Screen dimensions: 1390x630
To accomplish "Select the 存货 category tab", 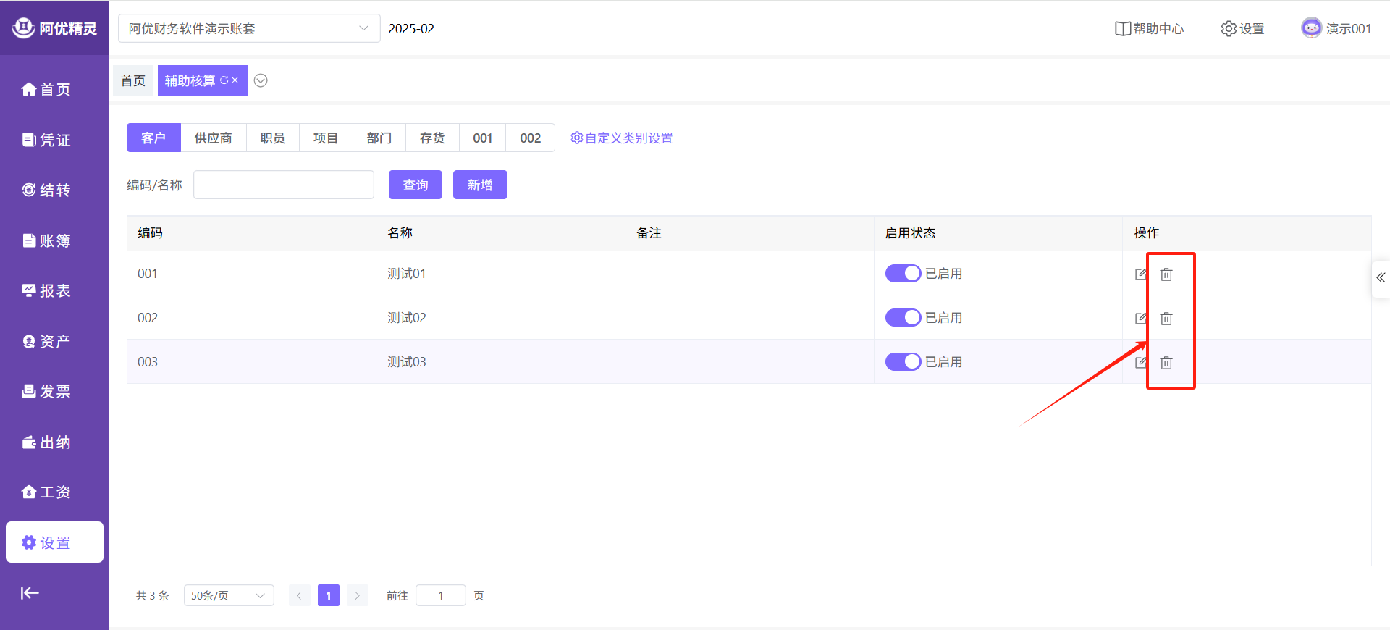I will tap(432, 138).
